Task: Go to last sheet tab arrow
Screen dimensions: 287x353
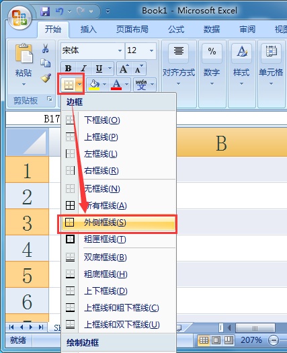Action: [41, 327]
